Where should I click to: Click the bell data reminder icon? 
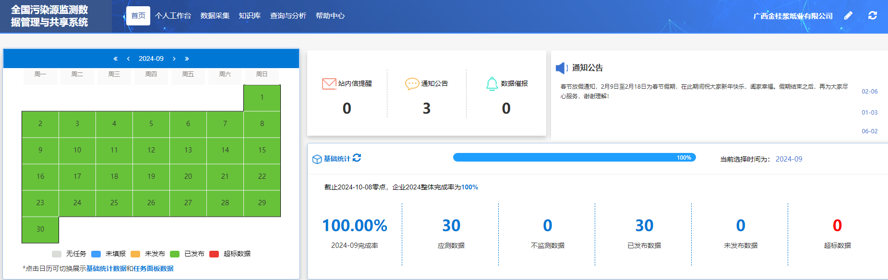tap(492, 84)
